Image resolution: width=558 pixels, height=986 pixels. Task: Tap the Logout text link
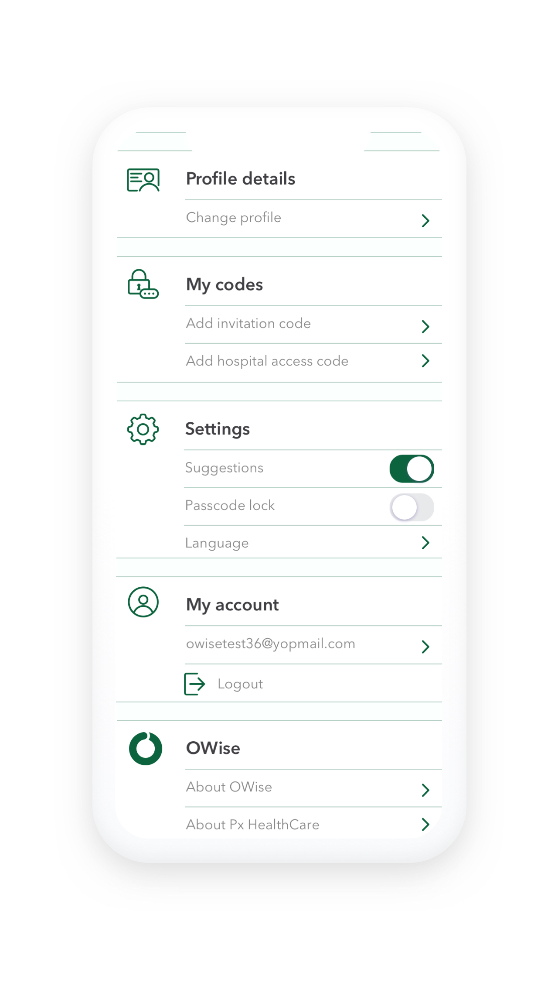(x=240, y=684)
